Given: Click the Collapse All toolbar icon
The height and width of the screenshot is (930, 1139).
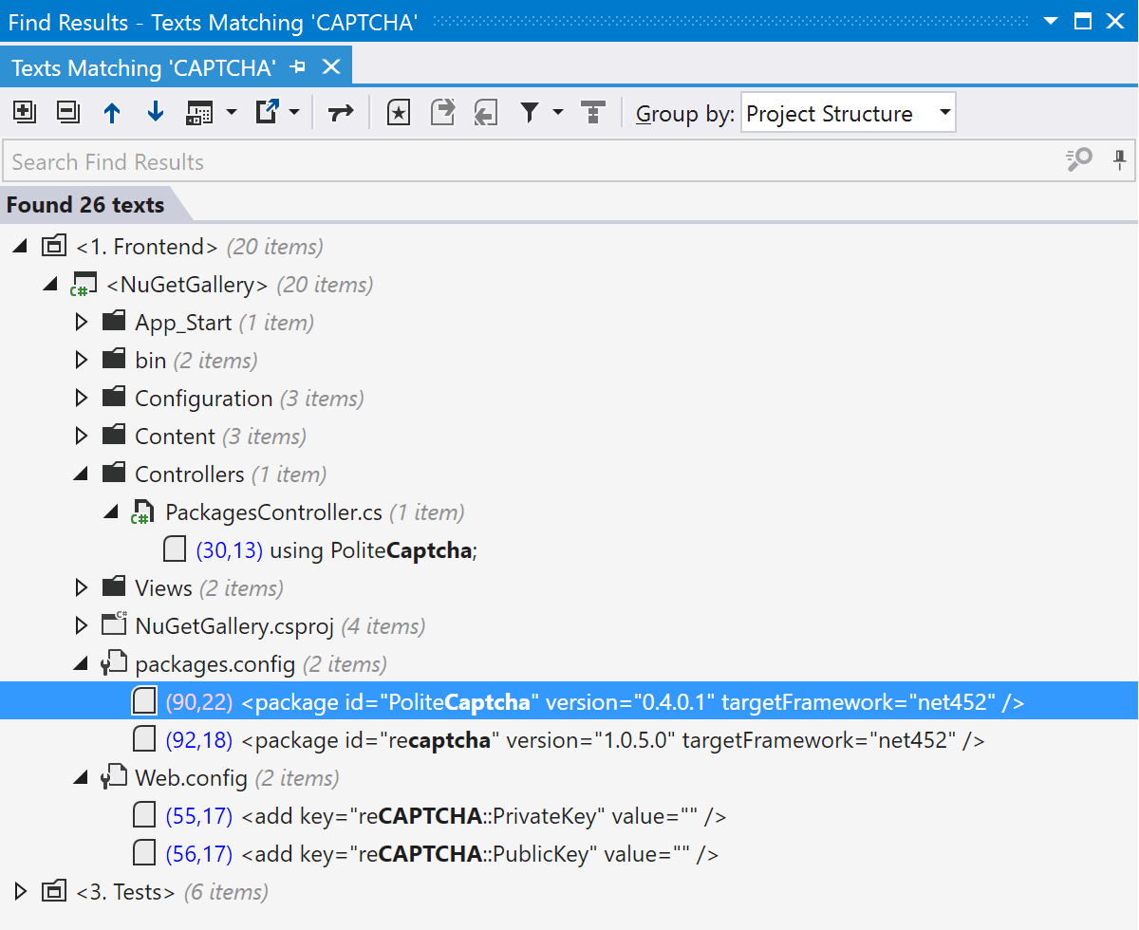Looking at the screenshot, I should [68, 113].
